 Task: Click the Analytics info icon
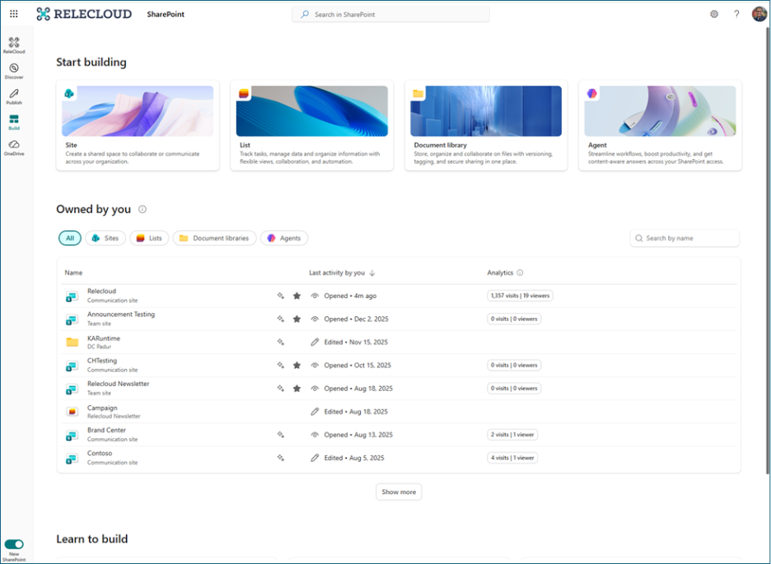click(520, 273)
